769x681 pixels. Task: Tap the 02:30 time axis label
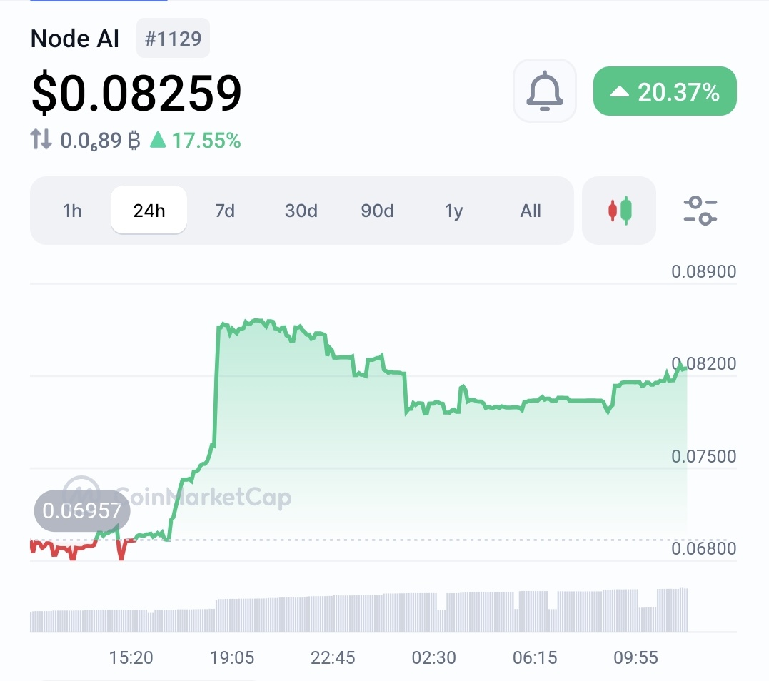(433, 657)
